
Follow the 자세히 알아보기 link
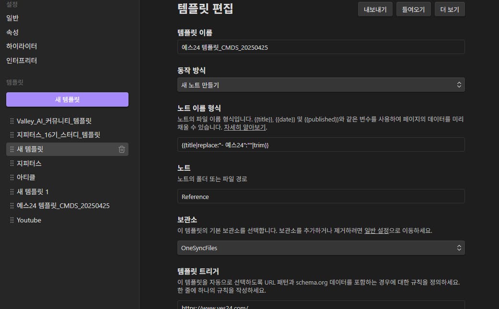pos(245,127)
